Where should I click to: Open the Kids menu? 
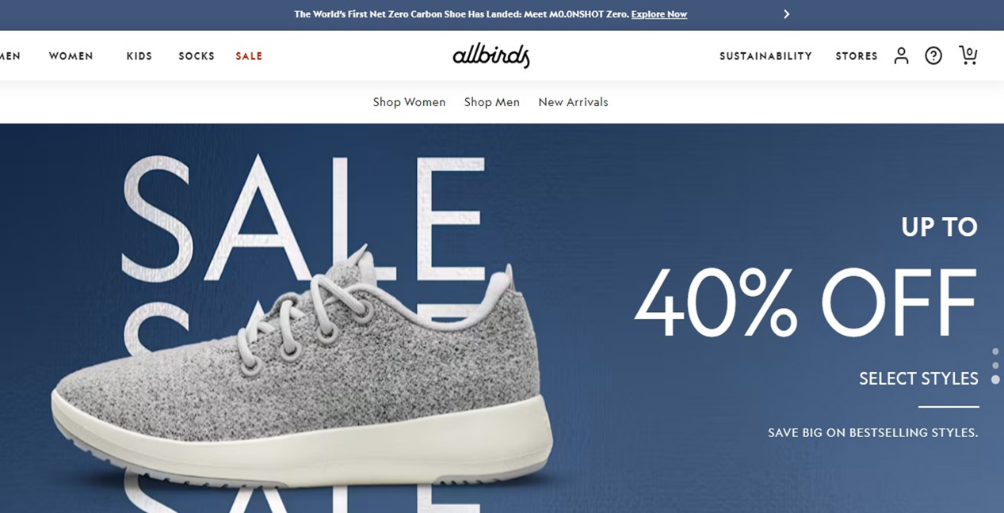coord(139,56)
